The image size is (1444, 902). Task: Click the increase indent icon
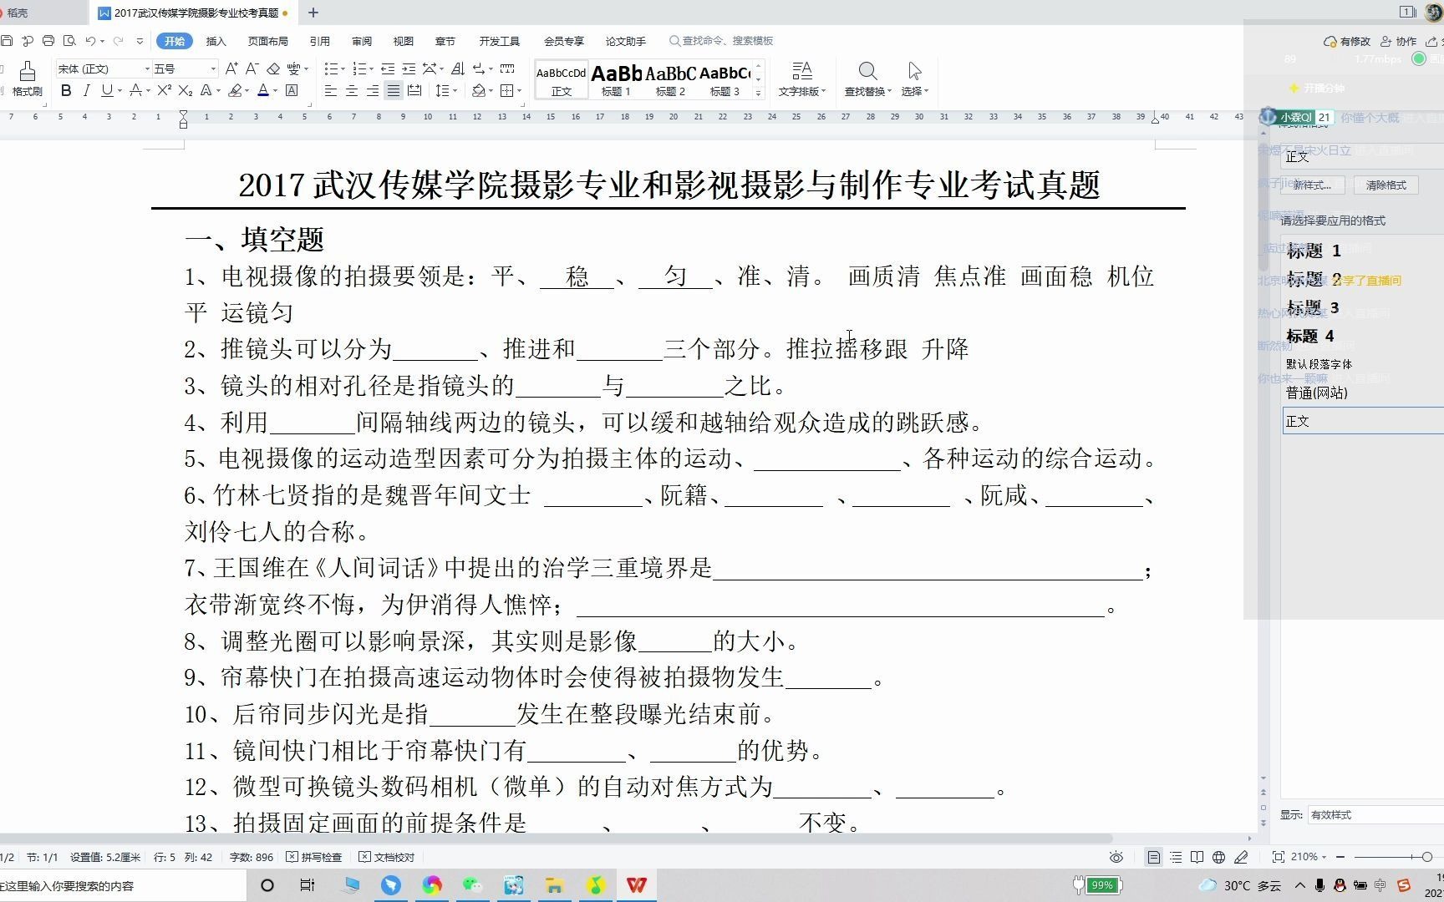[x=409, y=68]
